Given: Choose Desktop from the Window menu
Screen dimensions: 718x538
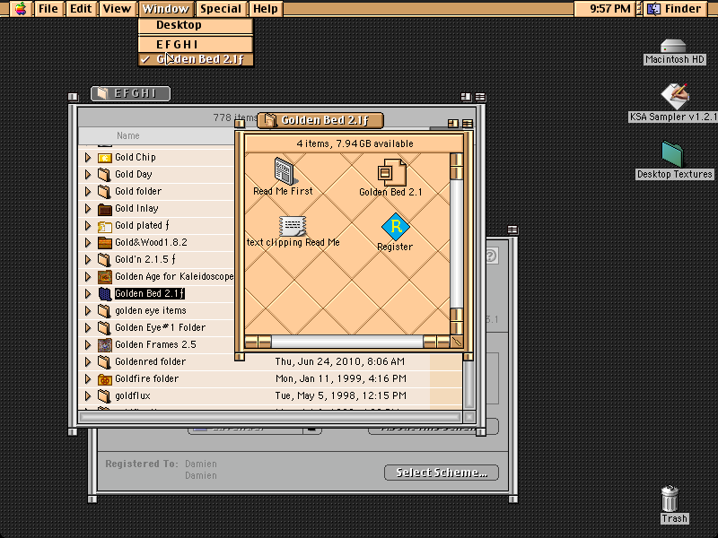Looking at the screenshot, I should [x=196, y=25].
